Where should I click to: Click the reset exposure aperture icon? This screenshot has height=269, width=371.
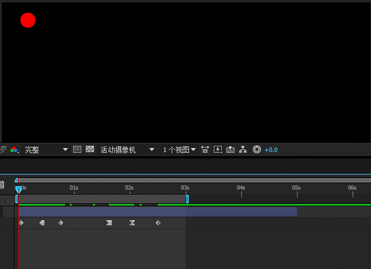point(257,149)
